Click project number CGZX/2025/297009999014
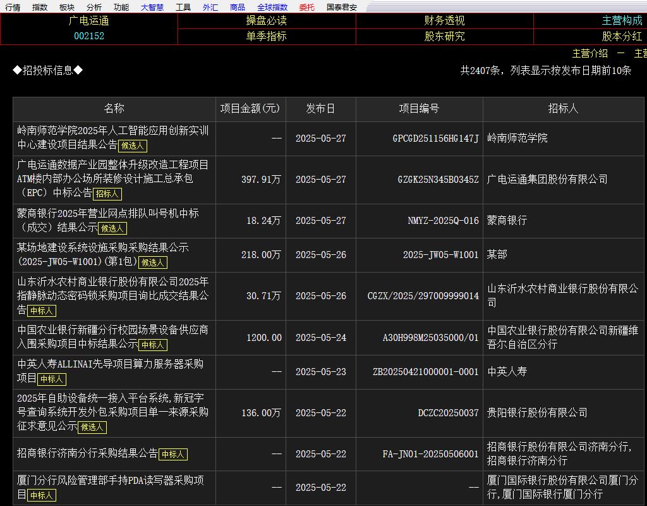The height and width of the screenshot is (506, 647). tap(423, 296)
